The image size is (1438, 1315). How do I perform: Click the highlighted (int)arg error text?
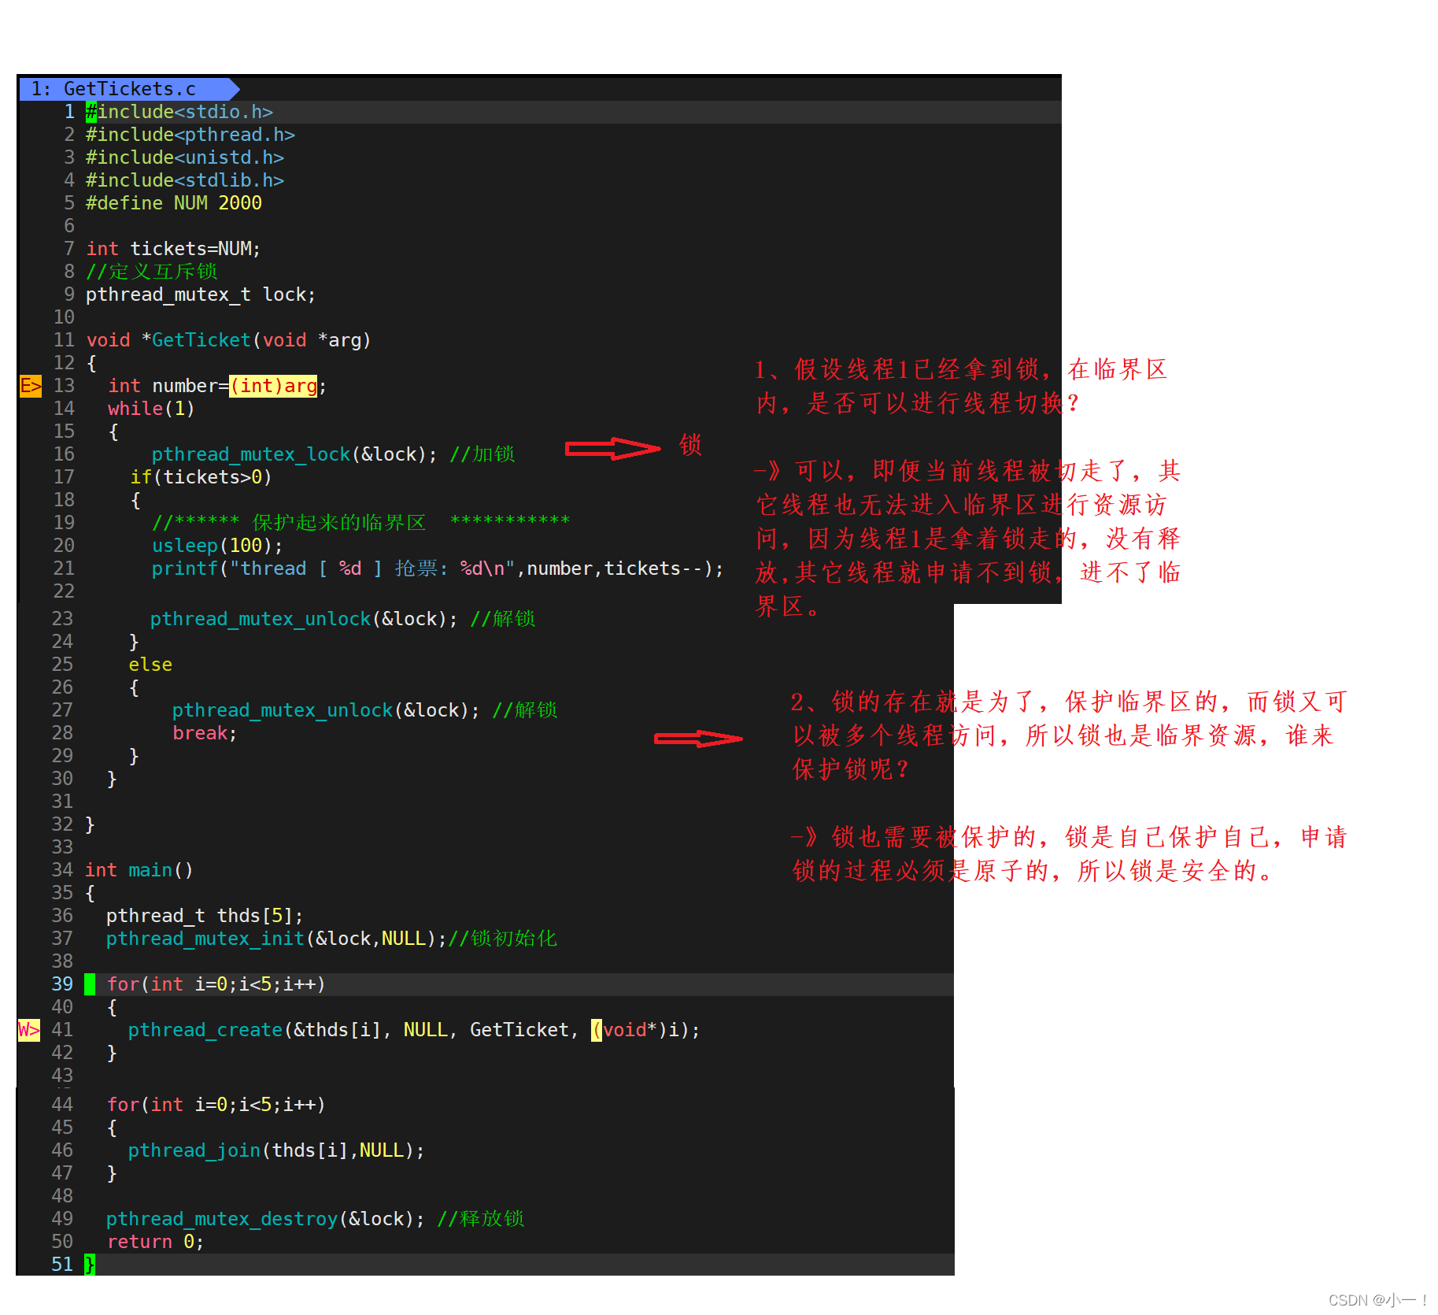click(x=273, y=386)
